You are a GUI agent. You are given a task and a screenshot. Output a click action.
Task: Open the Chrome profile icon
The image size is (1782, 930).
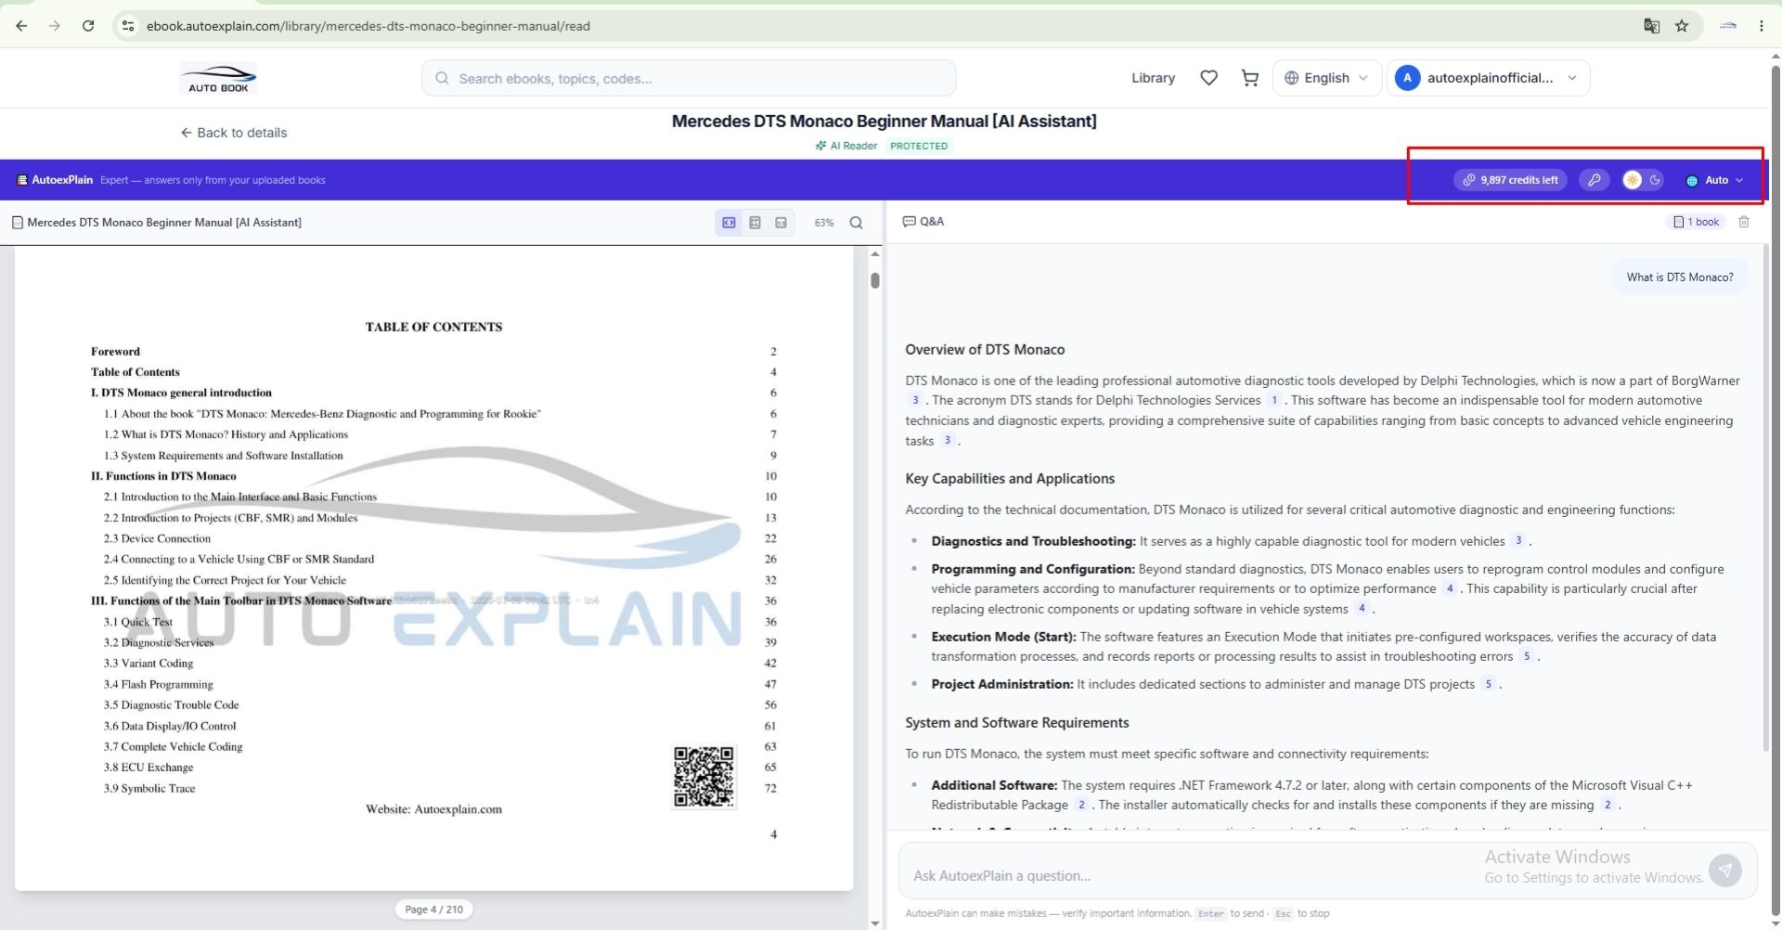click(1727, 26)
